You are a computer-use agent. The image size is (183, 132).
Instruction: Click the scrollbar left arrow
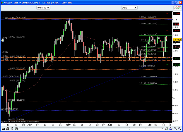pos(20,128)
